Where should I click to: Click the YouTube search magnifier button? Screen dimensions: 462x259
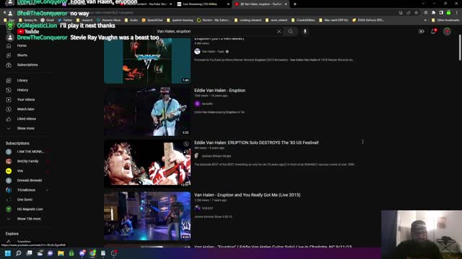point(290,32)
